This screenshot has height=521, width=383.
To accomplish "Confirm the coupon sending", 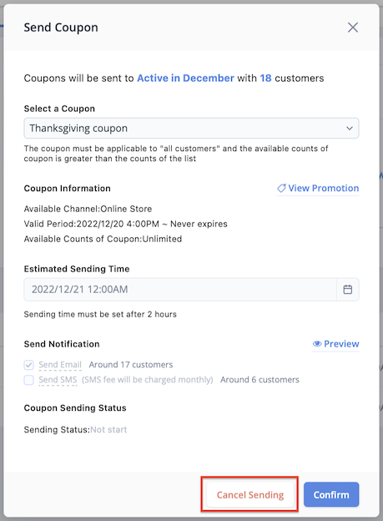I will click(x=331, y=495).
